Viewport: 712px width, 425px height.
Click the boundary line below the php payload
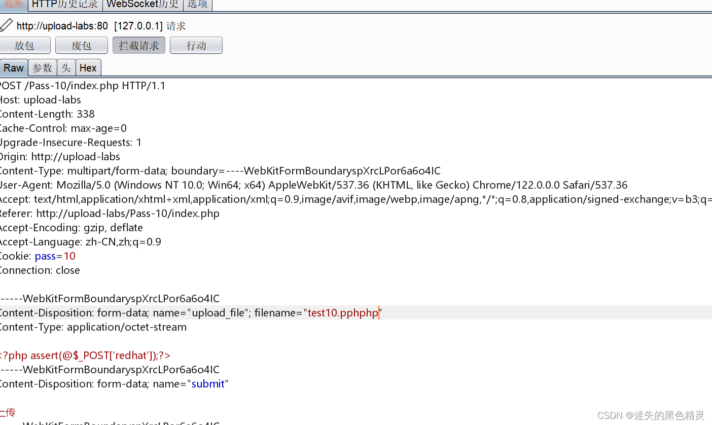pos(110,370)
